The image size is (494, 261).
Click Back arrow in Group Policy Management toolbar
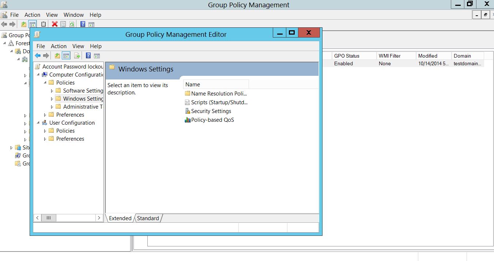[4, 24]
